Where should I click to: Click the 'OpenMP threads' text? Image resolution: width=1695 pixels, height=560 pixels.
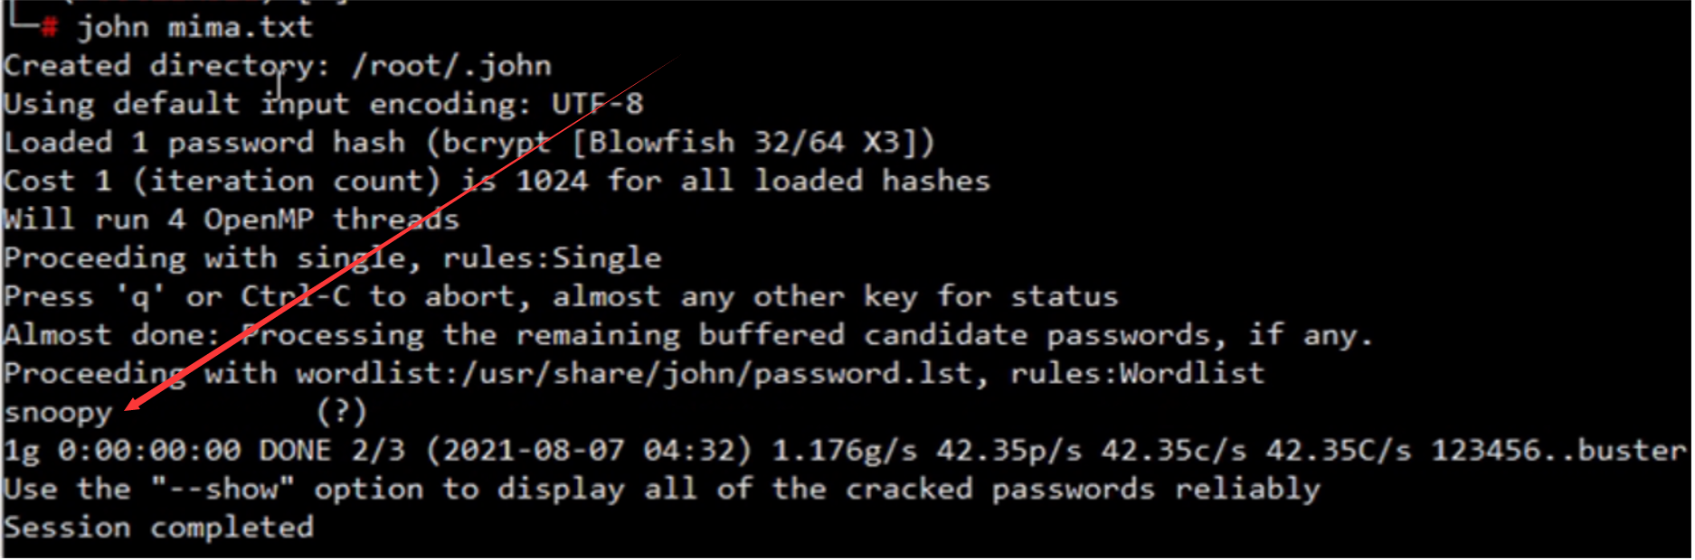point(331,219)
